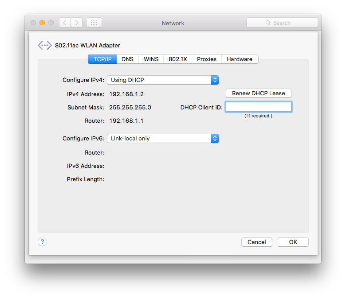Open the 802.1X tab

pyautogui.click(x=177, y=59)
